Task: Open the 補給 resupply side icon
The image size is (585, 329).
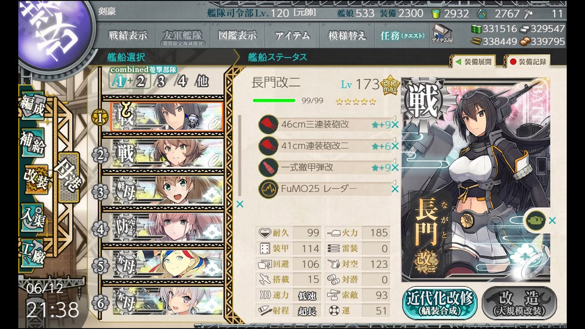Action: 32,143
